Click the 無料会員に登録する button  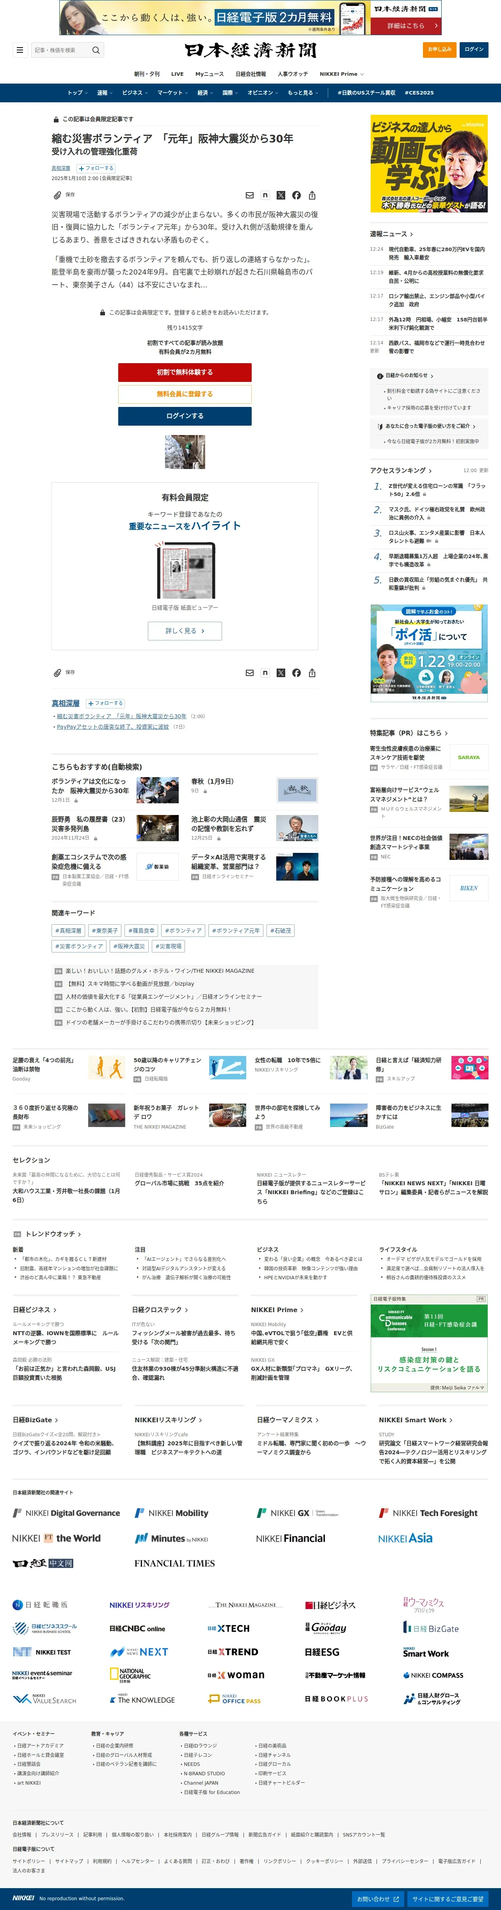[185, 394]
